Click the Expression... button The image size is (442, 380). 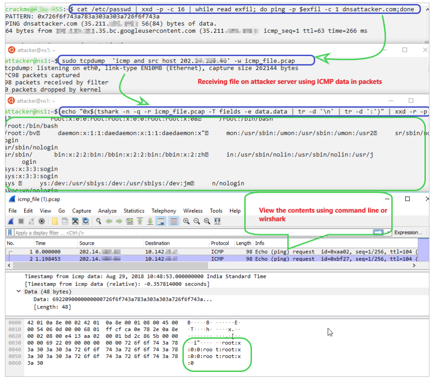[408, 233]
